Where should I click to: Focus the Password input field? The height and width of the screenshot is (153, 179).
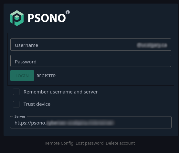click(91, 61)
